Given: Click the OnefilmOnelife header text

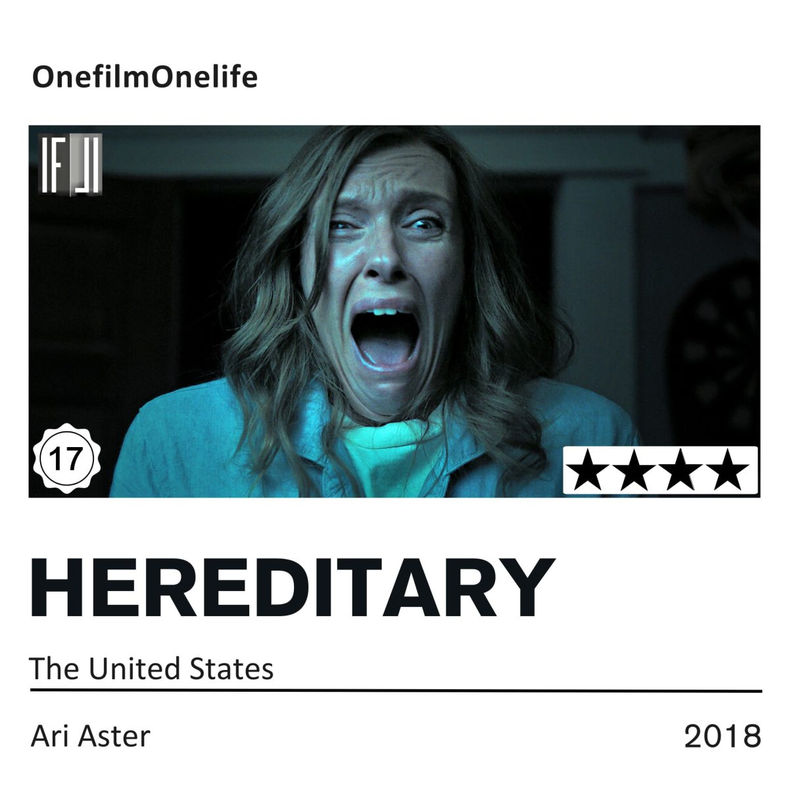Looking at the screenshot, I should click(x=145, y=78).
